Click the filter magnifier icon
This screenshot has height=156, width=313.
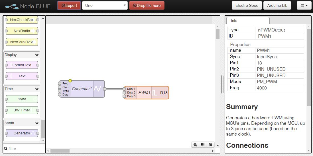point(6,149)
